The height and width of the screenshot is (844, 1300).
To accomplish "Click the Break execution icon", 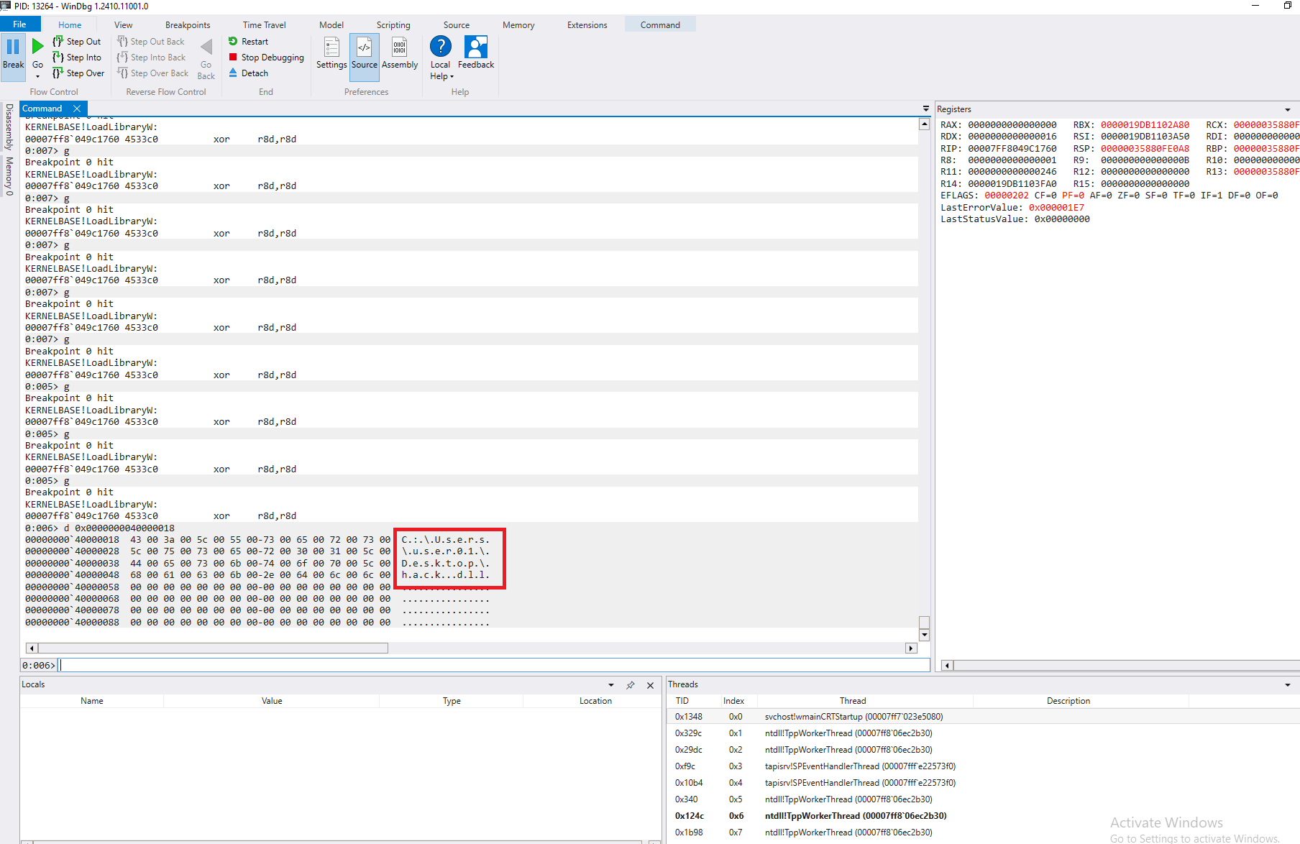I will (x=13, y=47).
